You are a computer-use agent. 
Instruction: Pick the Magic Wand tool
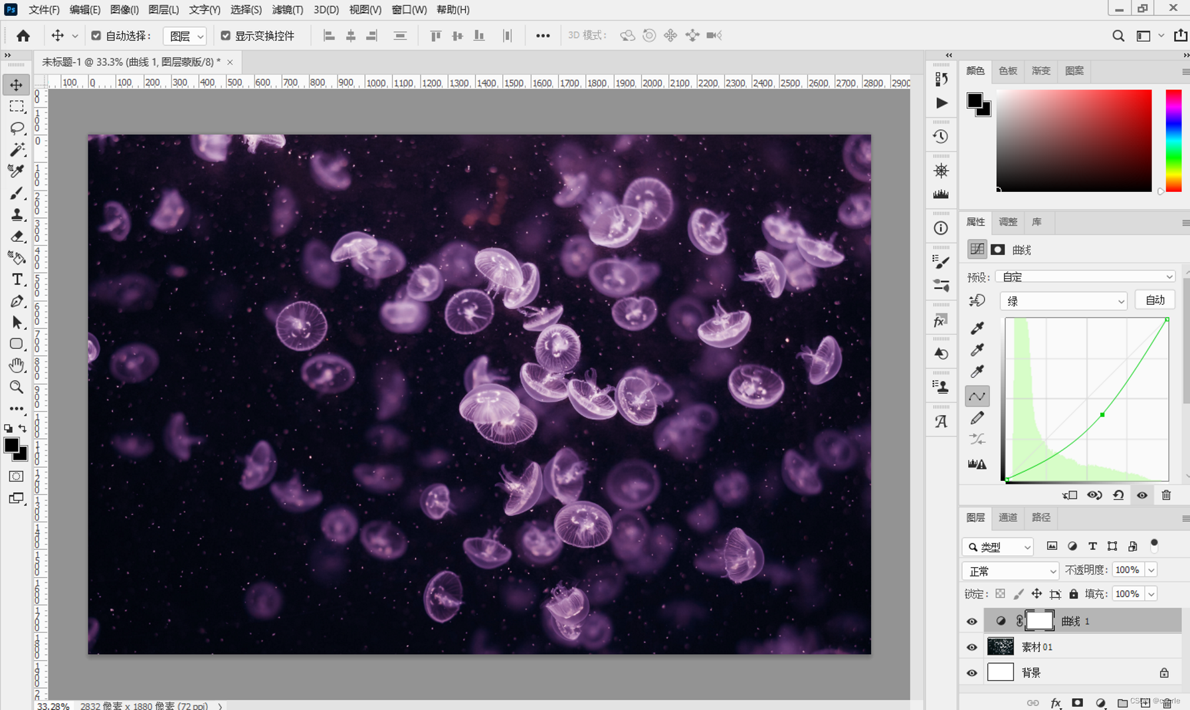click(17, 149)
